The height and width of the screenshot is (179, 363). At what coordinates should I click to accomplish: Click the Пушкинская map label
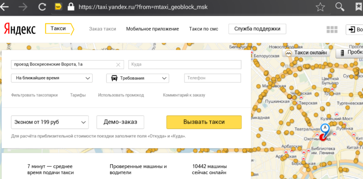click(x=277, y=101)
